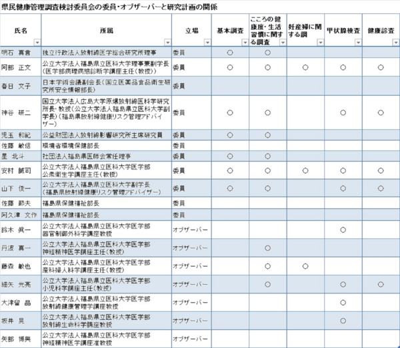
Task: Open the 氏名 column filter dropdown
Action: [x=37, y=43]
